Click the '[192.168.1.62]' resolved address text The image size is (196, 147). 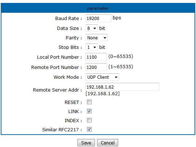(x=103, y=94)
